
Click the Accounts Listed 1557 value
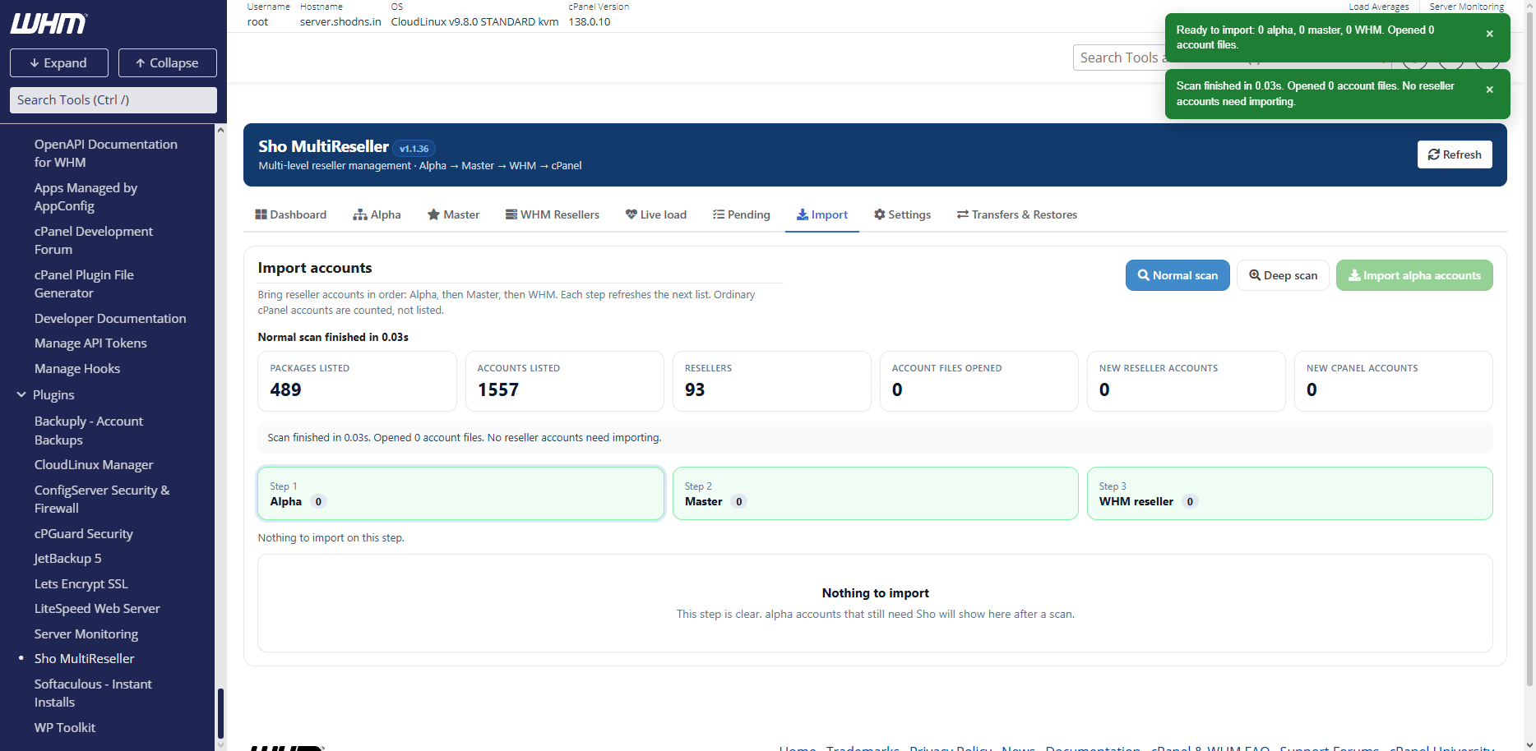pyautogui.click(x=498, y=389)
